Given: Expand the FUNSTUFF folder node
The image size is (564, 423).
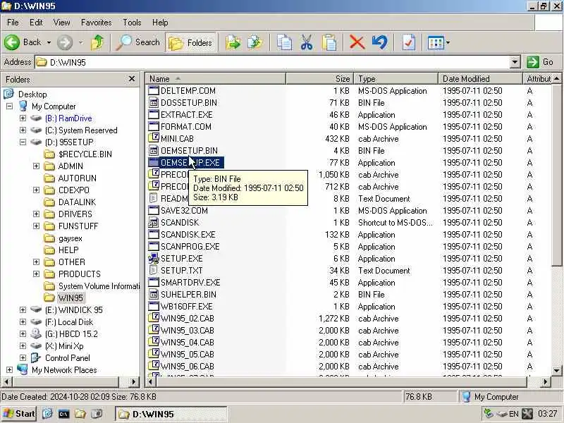Looking at the screenshot, I should 36,226.
